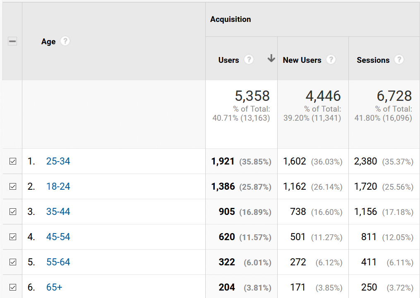Open the 55-64 age group report
Image resolution: width=420 pixels, height=298 pixels.
tap(58, 262)
